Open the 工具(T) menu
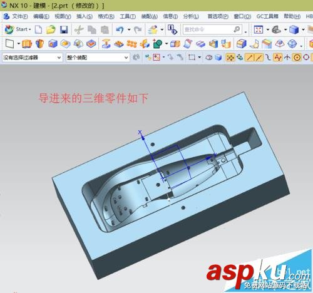 pyautogui.click(x=128, y=16)
